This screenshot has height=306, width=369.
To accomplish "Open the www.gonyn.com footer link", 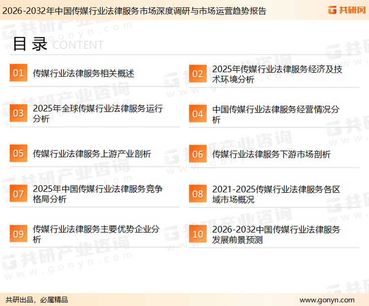I will pos(327,300).
